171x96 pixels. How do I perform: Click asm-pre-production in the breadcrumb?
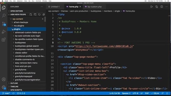tap(79, 11)
